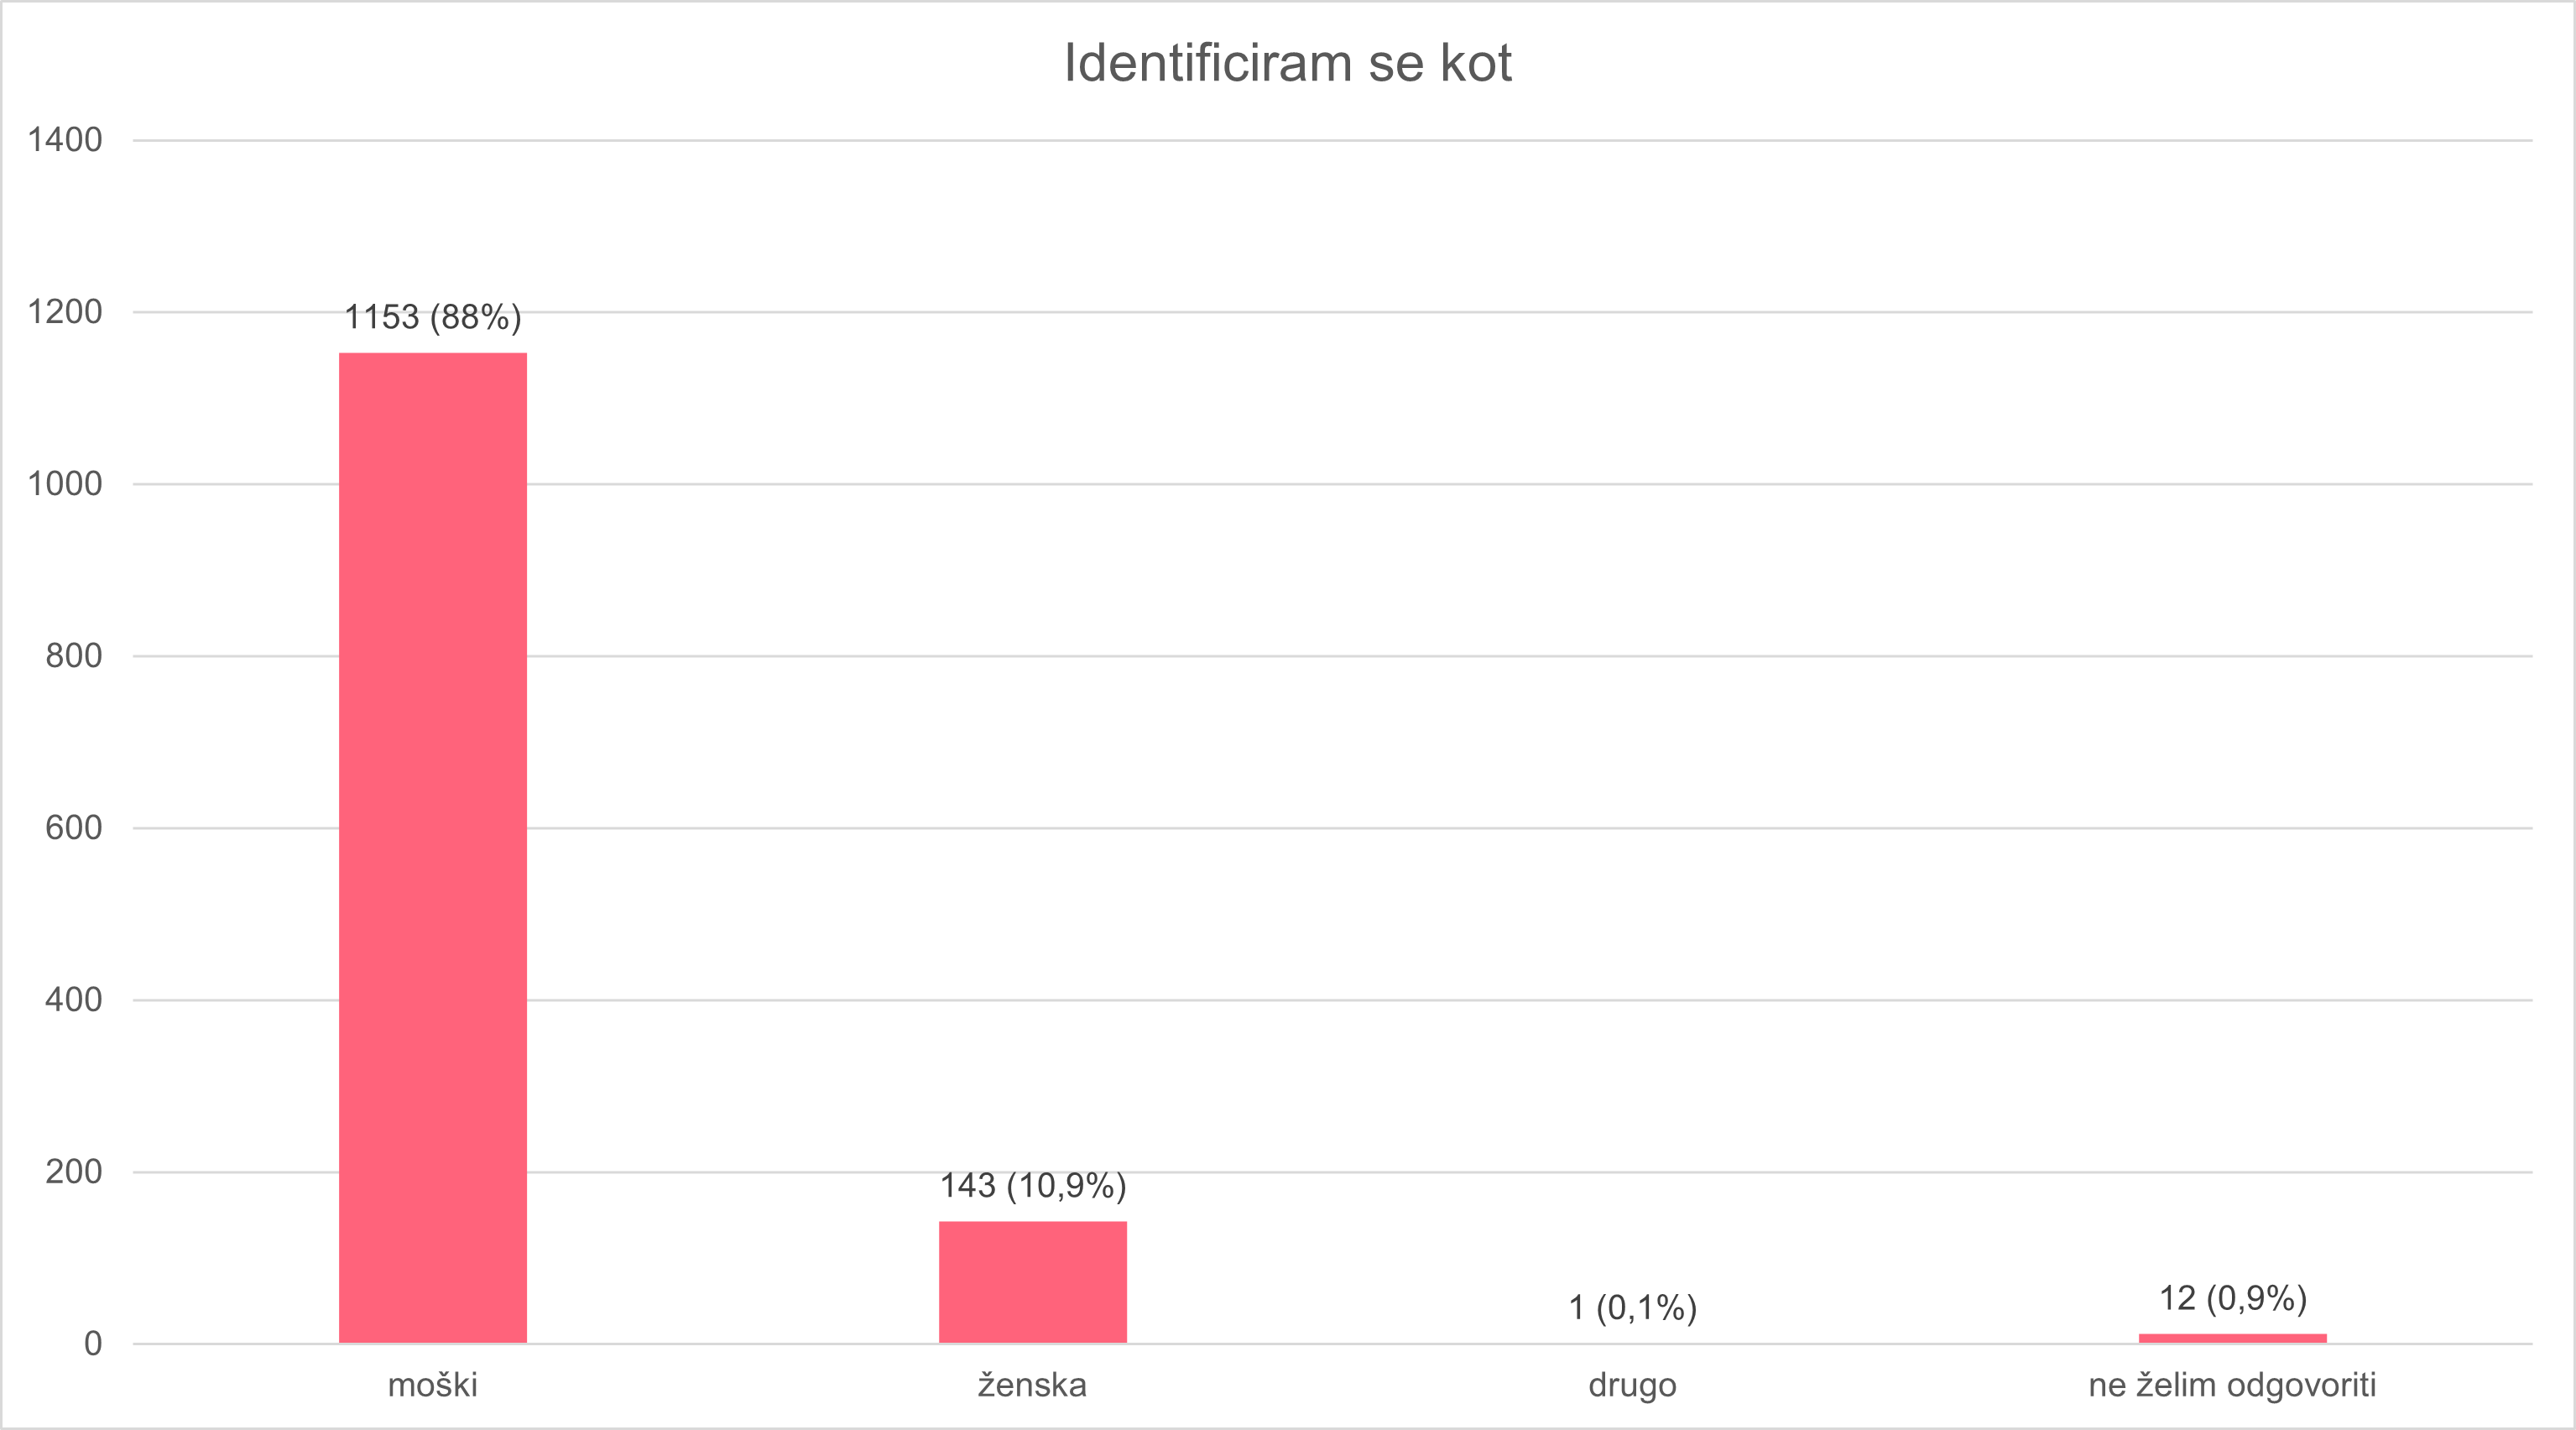This screenshot has height=1430, width=2576.
Task: Click the small "ne želim odgovoriti" bar
Action: point(2232,1338)
